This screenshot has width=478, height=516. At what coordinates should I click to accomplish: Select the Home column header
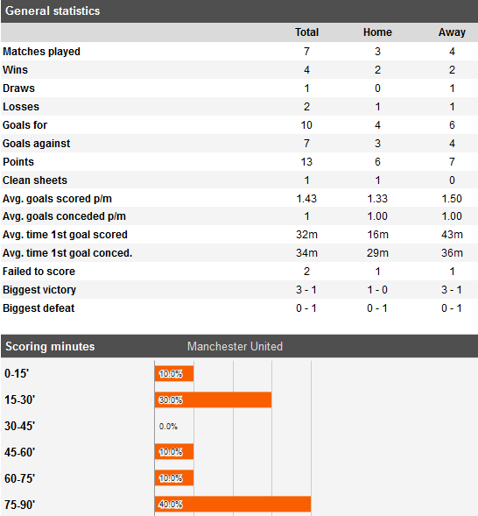coord(377,32)
